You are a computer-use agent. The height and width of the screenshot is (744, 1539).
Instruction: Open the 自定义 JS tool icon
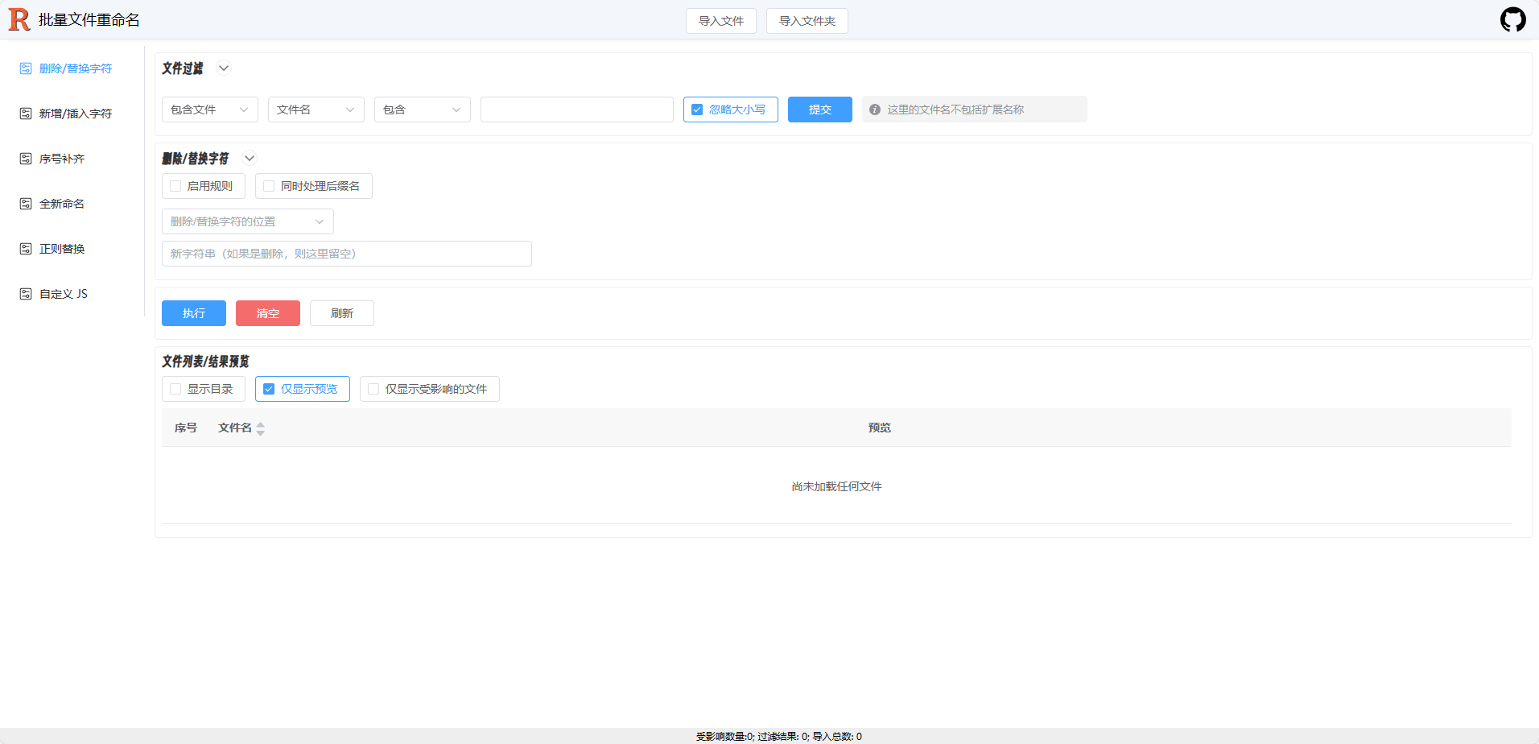pos(25,293)
